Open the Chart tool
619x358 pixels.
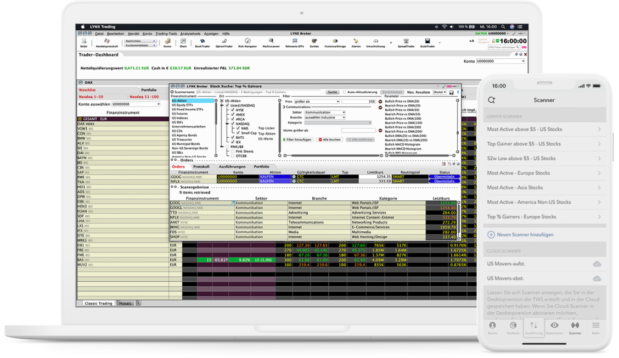183,43
